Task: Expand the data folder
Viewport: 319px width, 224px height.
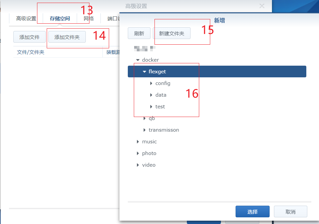Action: 151,95
